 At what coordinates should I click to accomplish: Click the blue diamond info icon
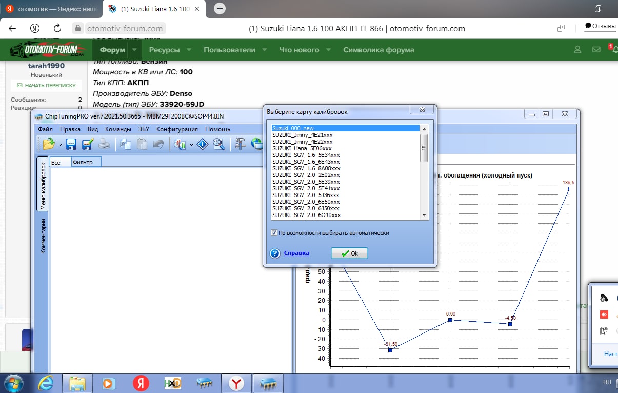(x=203, y=145)
